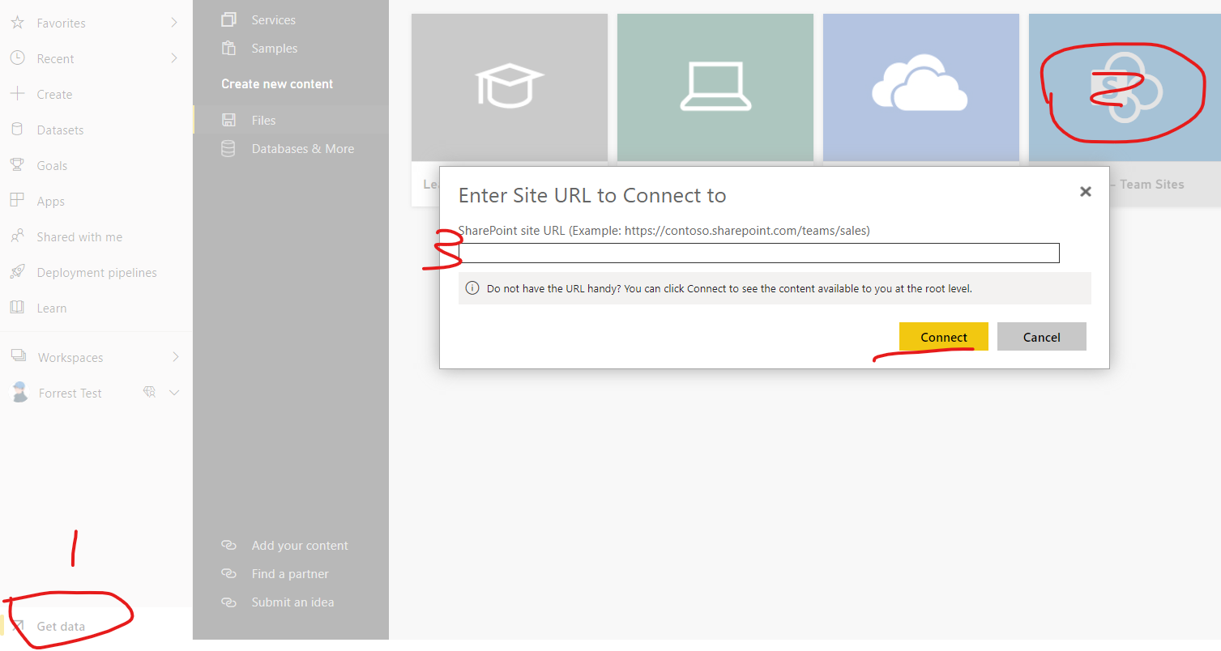The width and height of the screenshot is (1221, 651).
Task: Click the Apps grid icon
Action: (17, 201)
